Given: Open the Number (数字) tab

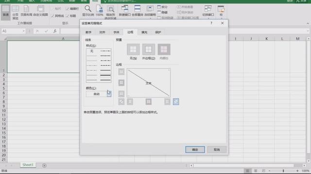Looking at the screenshot, I should 88,32.
